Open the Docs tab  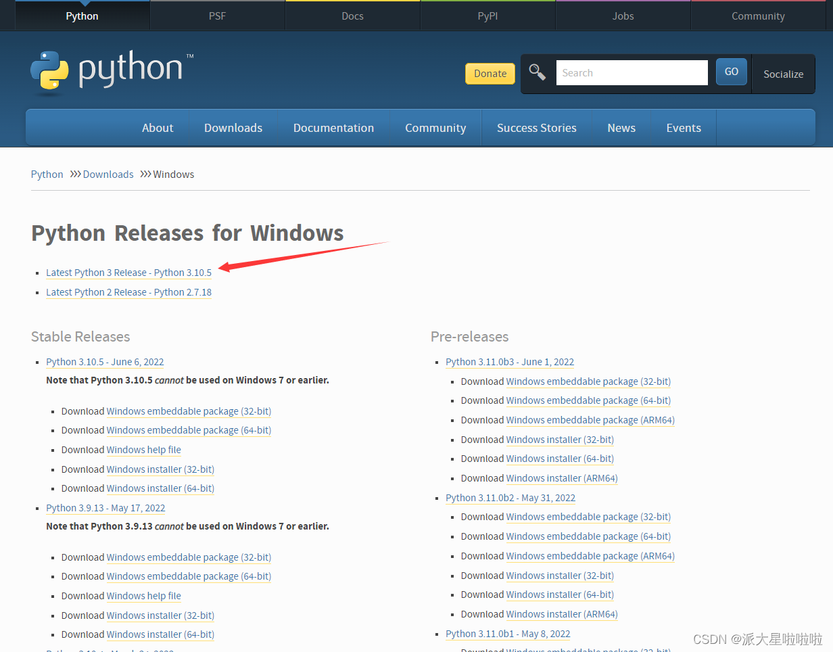coord(353,16)
